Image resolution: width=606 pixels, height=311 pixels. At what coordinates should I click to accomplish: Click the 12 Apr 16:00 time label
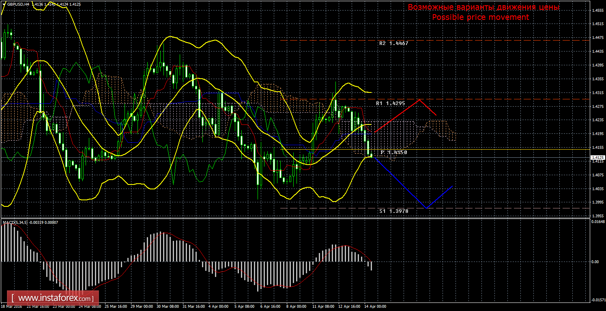(349, 307)
